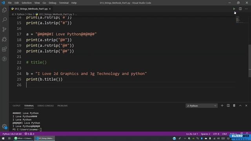Change indentation via 'Spaces: 2'

point(206,134)
